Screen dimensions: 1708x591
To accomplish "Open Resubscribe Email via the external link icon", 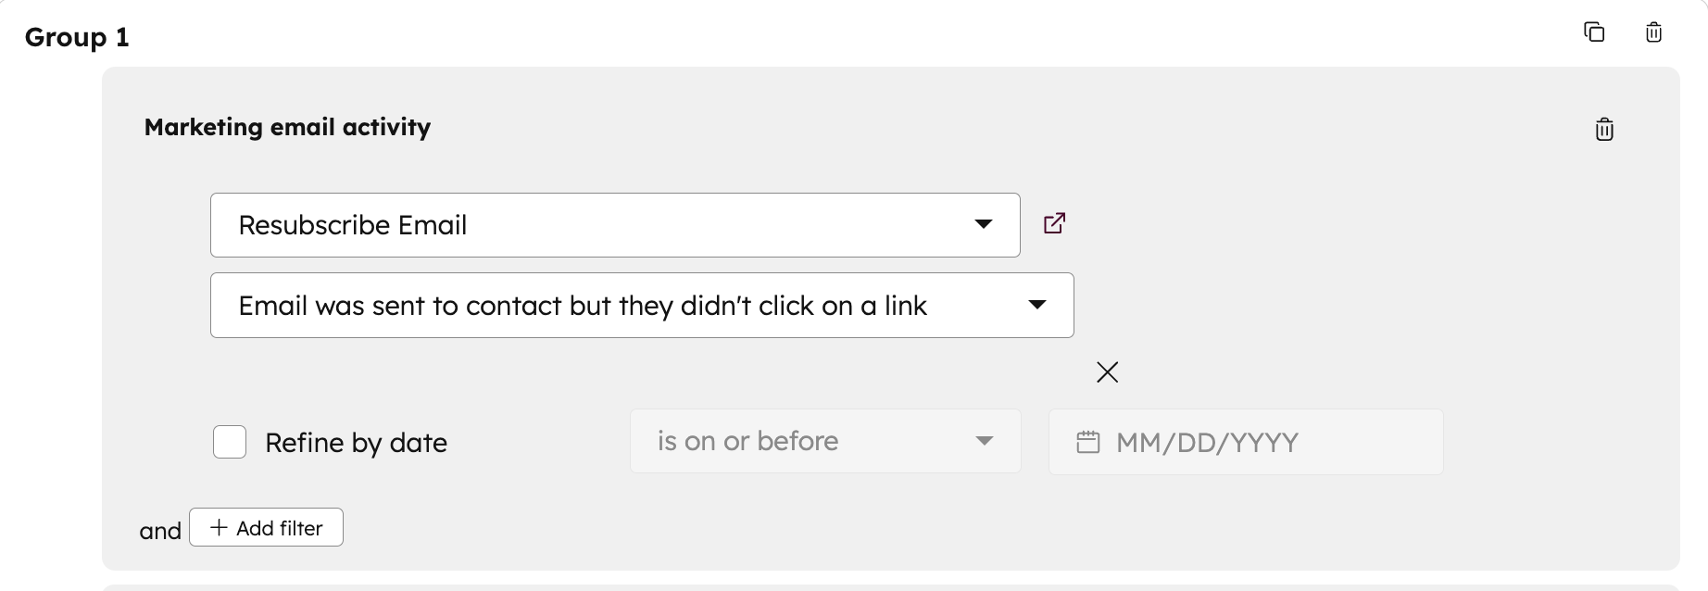I will (x=1054, y=223).
